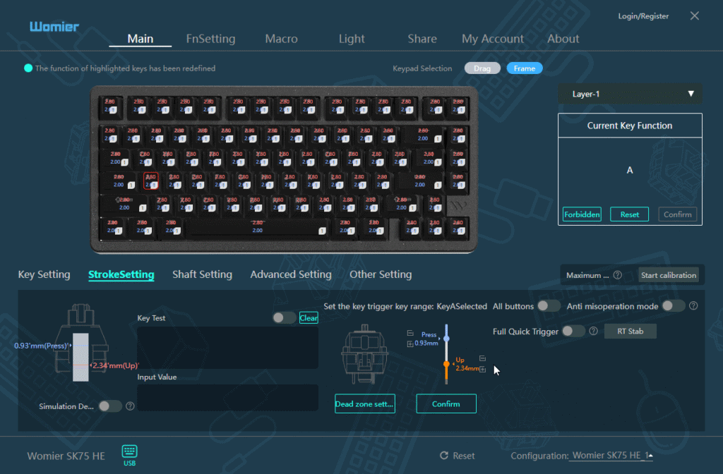723x474 pixels.
Task: Open help icon for Full Quick Trigger
Action: 593,331
